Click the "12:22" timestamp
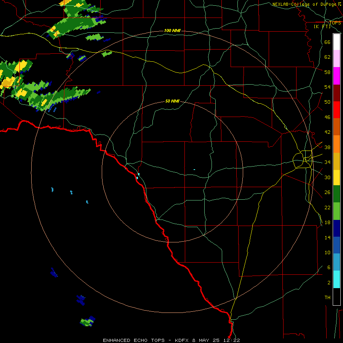Image resolution: width=343 pixels, height=343 pixels. point(232,340)
